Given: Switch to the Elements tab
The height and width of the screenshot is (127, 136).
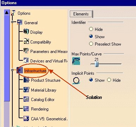Looking at the screenshot, I should click(81, 14).
